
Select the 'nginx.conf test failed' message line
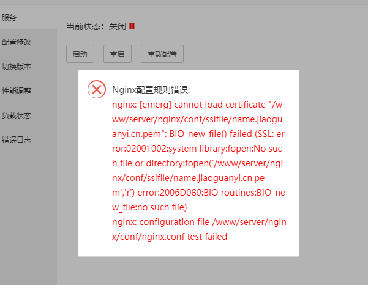click(x=170, y=237)
